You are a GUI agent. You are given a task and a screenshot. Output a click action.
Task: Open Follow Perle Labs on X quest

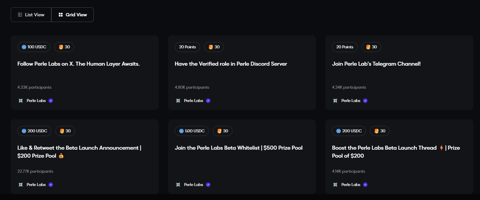[78, 64]
